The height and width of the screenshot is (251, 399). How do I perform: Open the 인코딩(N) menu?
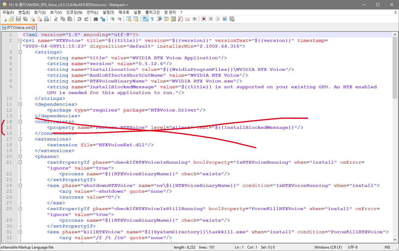click(74, 12)
